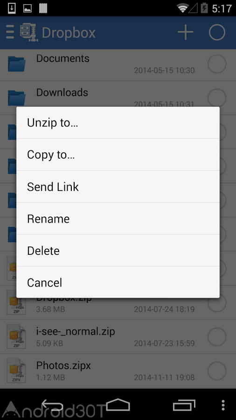The height and width of the screenshot is (420, 236).
Task: Tap the WinZip app logo icon
Action: coord(29,32)
